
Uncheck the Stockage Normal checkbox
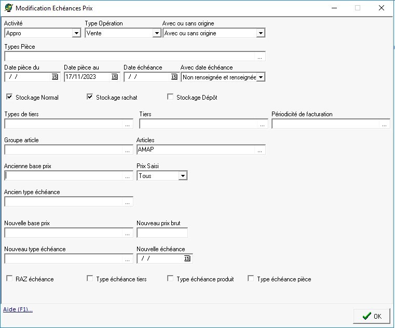[9, 97]
